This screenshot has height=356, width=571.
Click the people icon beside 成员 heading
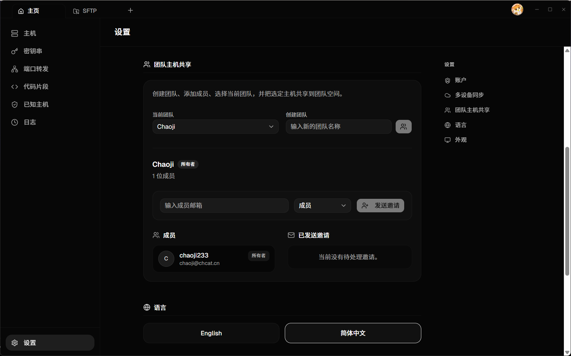tap(156, 235)
